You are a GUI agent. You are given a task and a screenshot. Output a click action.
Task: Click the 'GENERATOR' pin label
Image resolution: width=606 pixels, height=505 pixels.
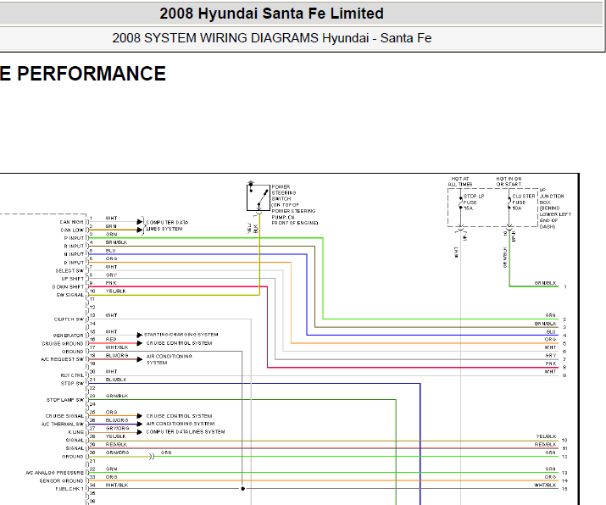68,336
